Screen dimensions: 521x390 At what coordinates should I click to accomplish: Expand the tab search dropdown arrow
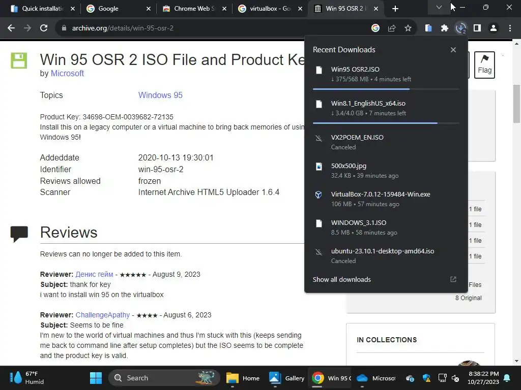point(439,7)
